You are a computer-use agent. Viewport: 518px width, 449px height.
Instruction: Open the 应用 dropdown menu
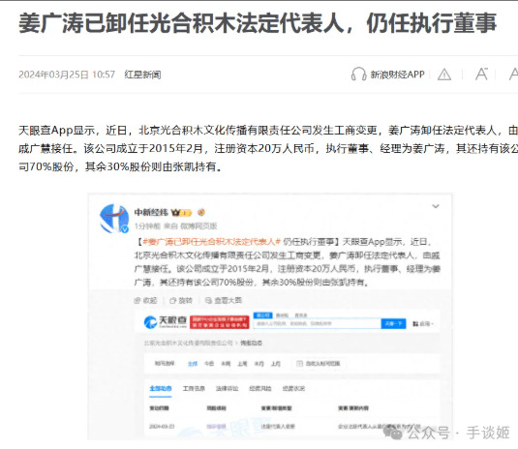(x=423, y=324)
